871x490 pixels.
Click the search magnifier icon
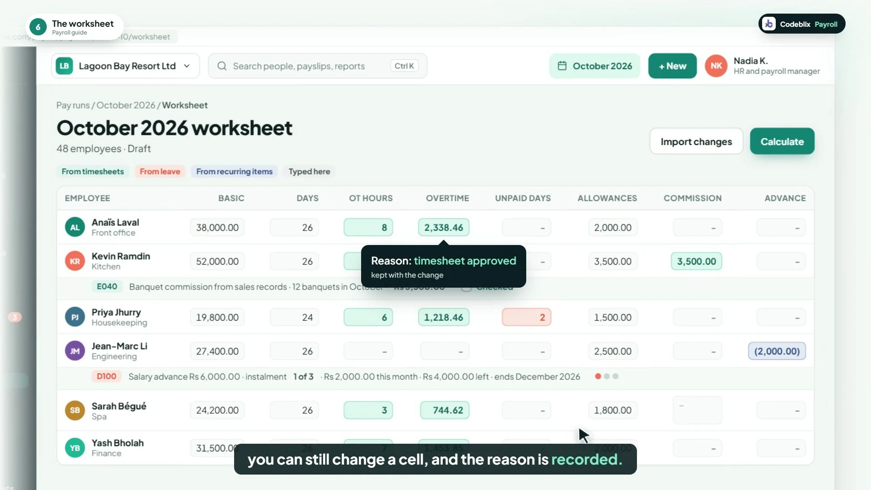point(222,66)
